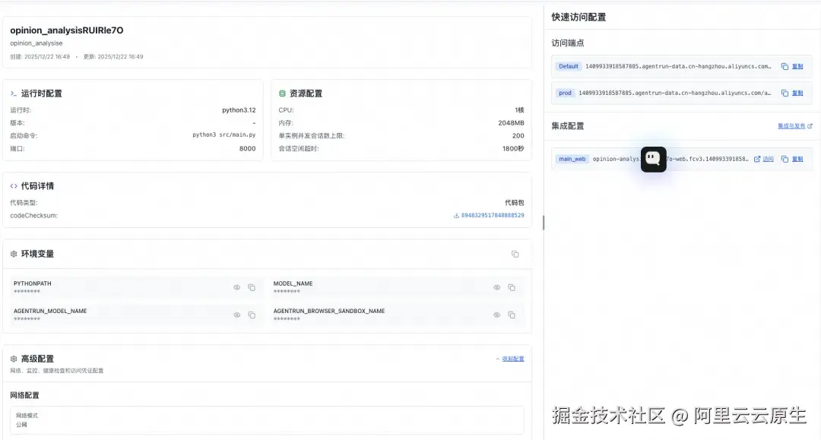
Task: Show the AGENTRUN_MODEL_NAME hidden value
Action: [x=236, y=315]
